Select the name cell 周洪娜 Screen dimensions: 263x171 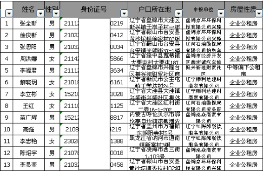point(28,59)
